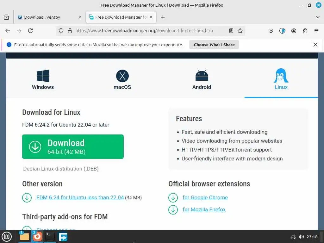Click the Download for Linux heading
The image size is (324, 243).
click(x=51, y=112)
